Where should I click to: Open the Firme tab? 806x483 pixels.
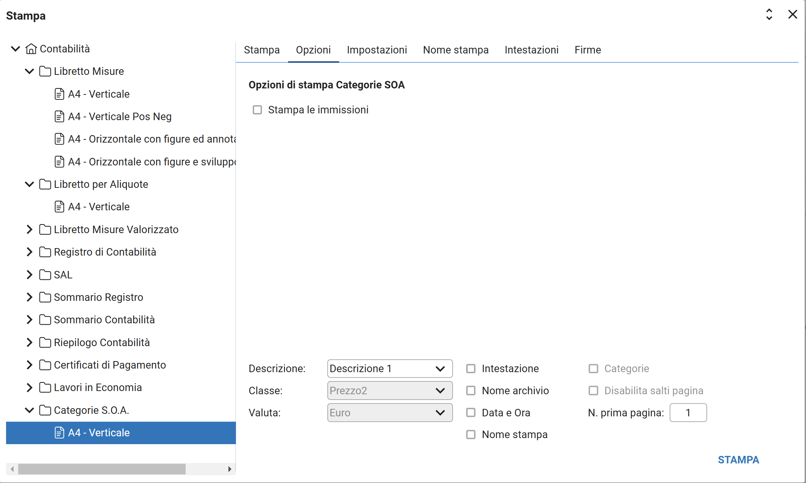tap(588, 50)
